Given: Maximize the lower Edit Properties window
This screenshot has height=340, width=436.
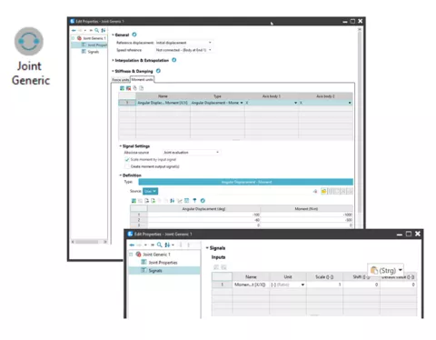Looking at the screenshot, I should 409,234.
